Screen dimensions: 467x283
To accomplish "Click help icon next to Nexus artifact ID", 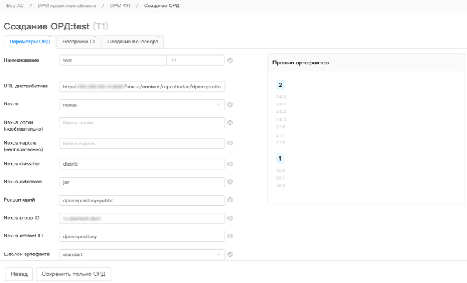I will (x=230, y=236).
